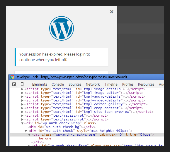Expand the tmpl-video-details script node
170x152 pixels.
click(22, 101)
